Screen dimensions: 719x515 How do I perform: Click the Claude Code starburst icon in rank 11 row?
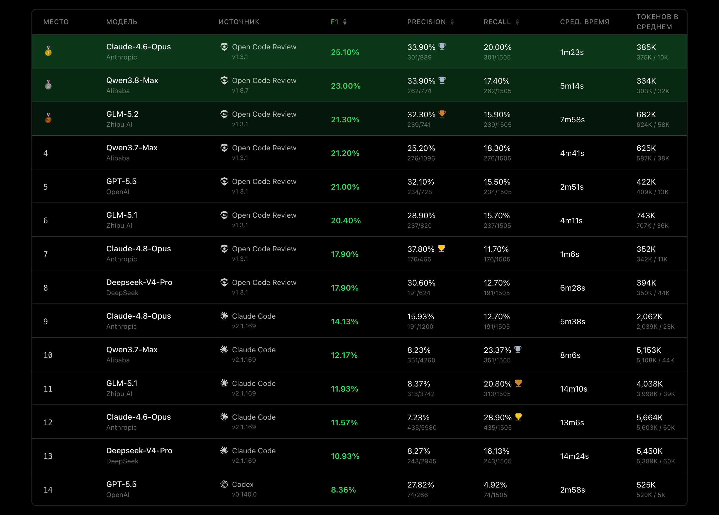pos(224,383)
